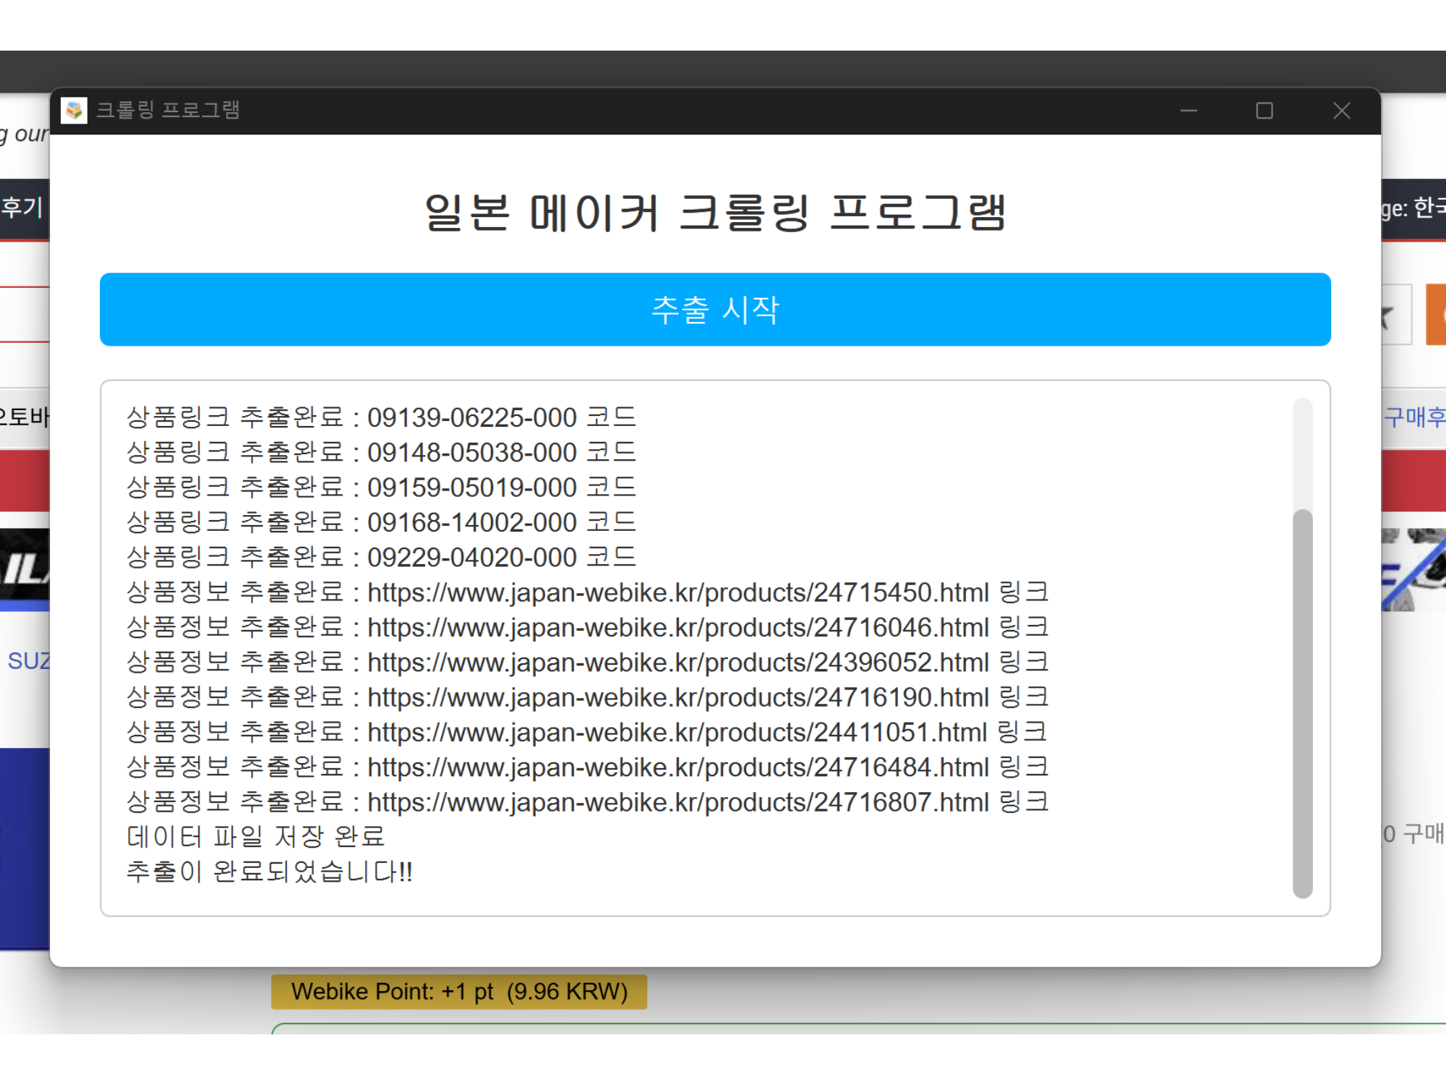Click the 일본 메이커 크롤링 프로그램 heading
This screenshot has width=1446, height=1085.
(x=715, y=213)
